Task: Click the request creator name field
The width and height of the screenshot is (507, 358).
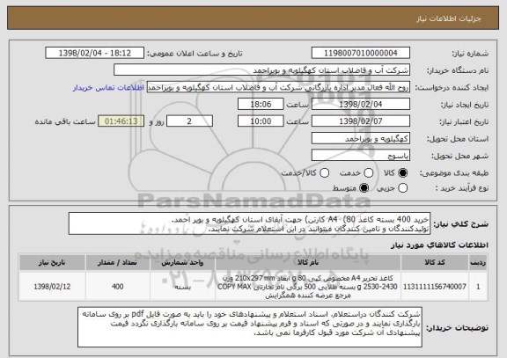Action: [x=278, y=87]
